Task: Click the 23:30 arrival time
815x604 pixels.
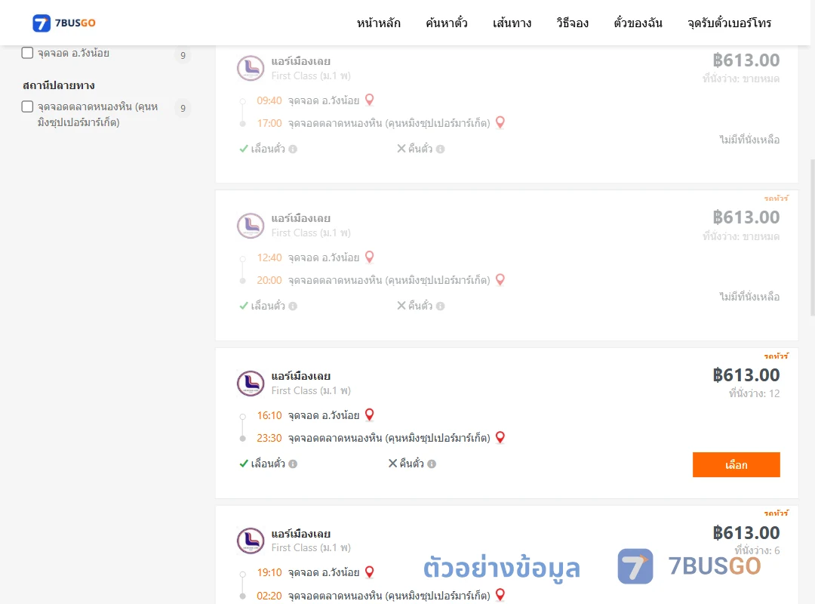Action: tap(269, 439)
